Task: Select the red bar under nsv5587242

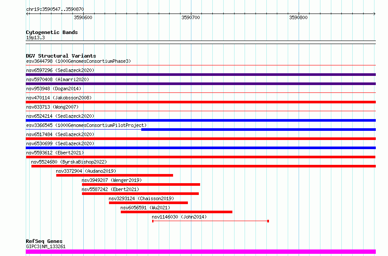Action: 140,194
